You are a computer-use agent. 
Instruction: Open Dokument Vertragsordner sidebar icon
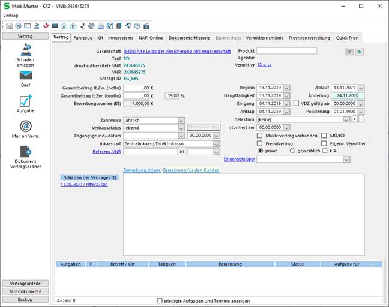25,152
